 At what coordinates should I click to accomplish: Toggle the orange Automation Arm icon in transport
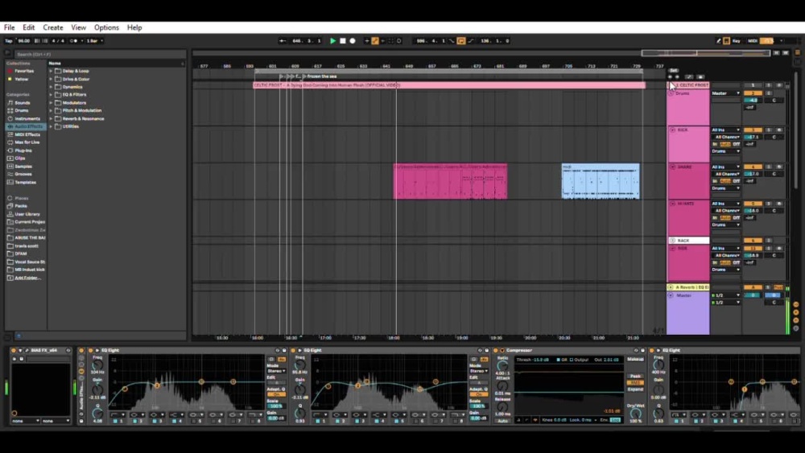coord(375,41)
